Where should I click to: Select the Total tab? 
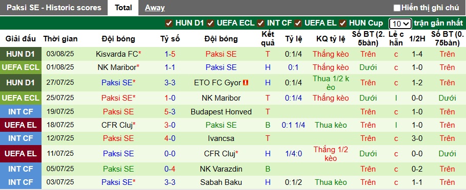tap(124, 8)
